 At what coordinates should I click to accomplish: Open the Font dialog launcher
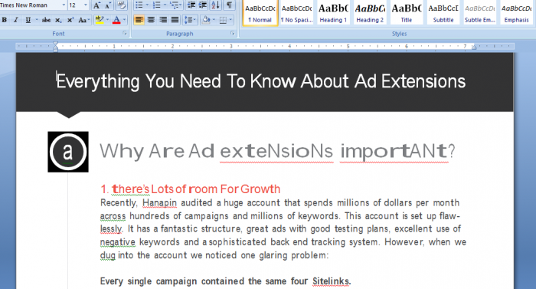pyautogui.click(x=125, y=33)
